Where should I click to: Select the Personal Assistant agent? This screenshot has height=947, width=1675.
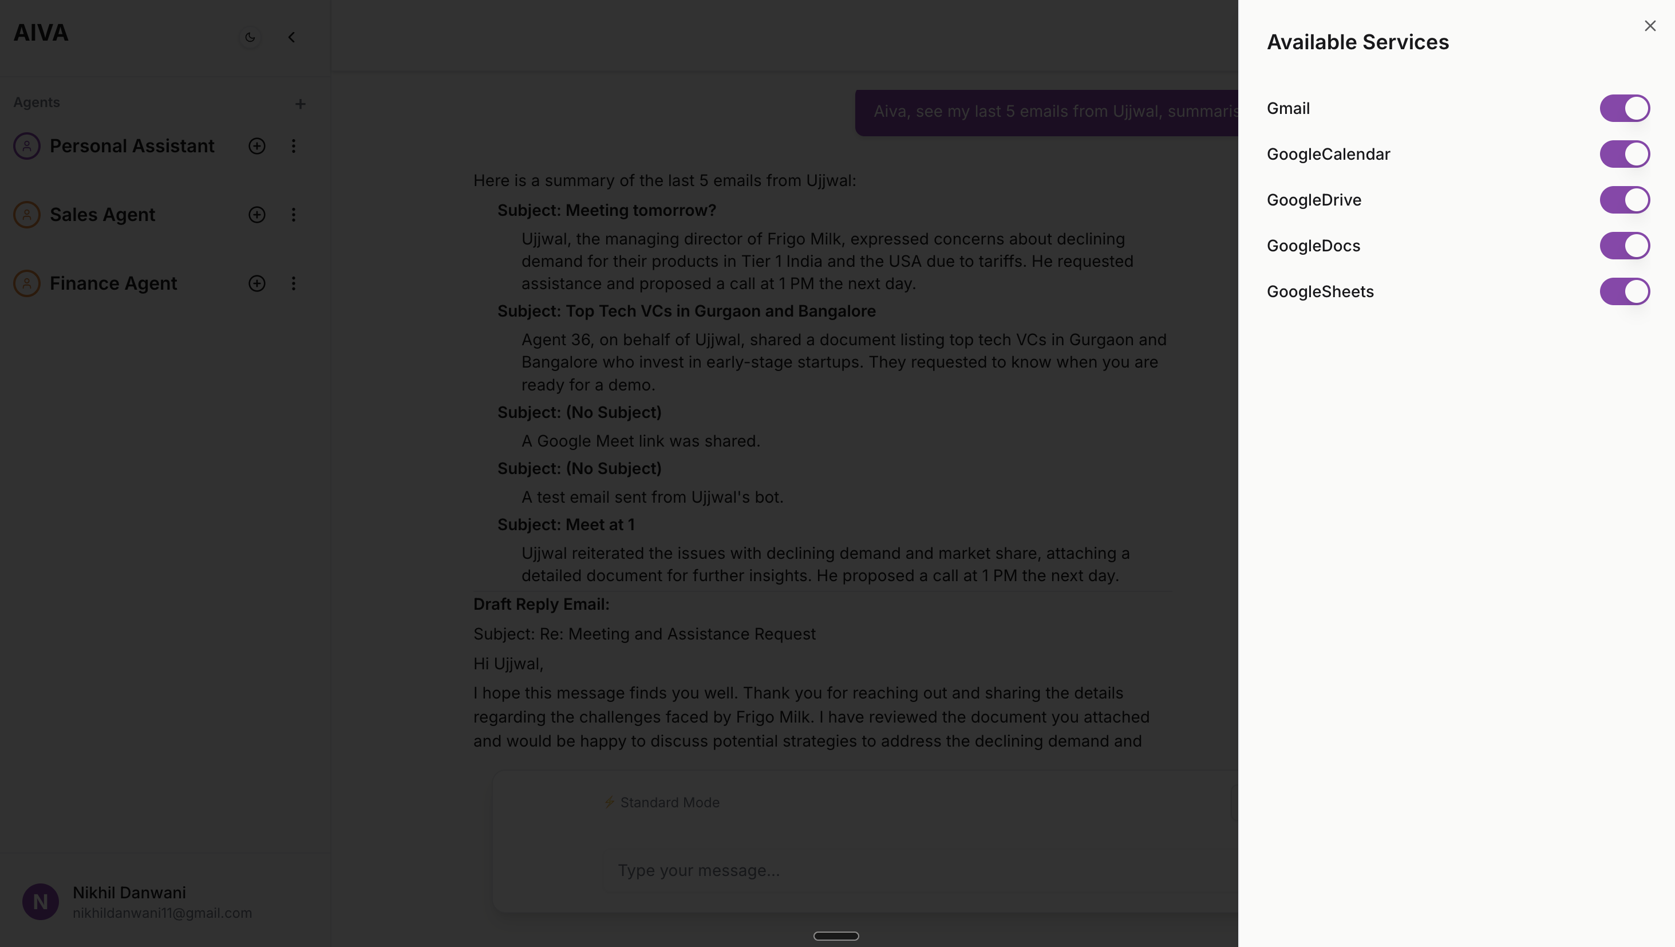(x=131, y=145)
